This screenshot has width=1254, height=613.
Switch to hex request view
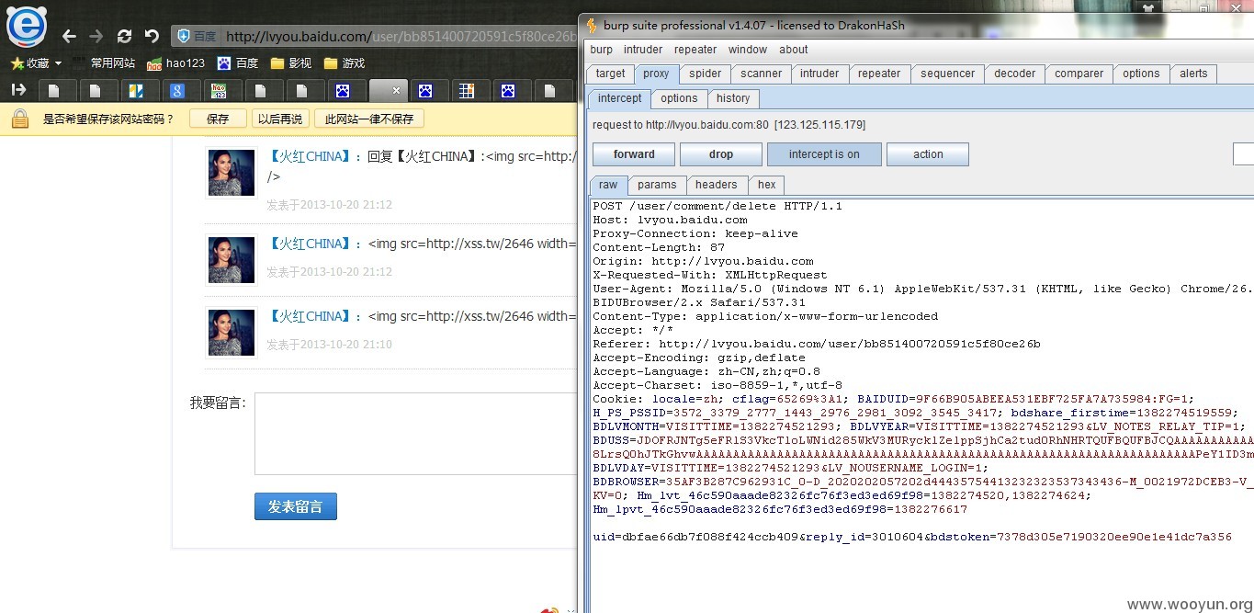[x=767, y=185]
